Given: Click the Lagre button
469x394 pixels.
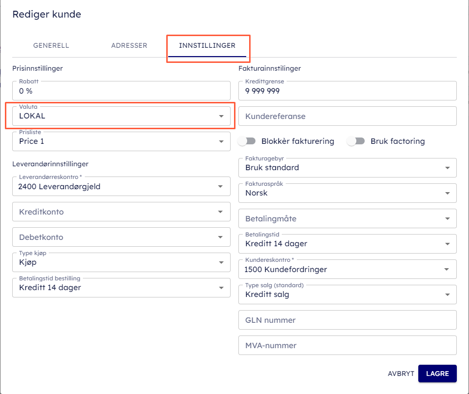Looking at the screenshot, I should [x=437, y=374].
